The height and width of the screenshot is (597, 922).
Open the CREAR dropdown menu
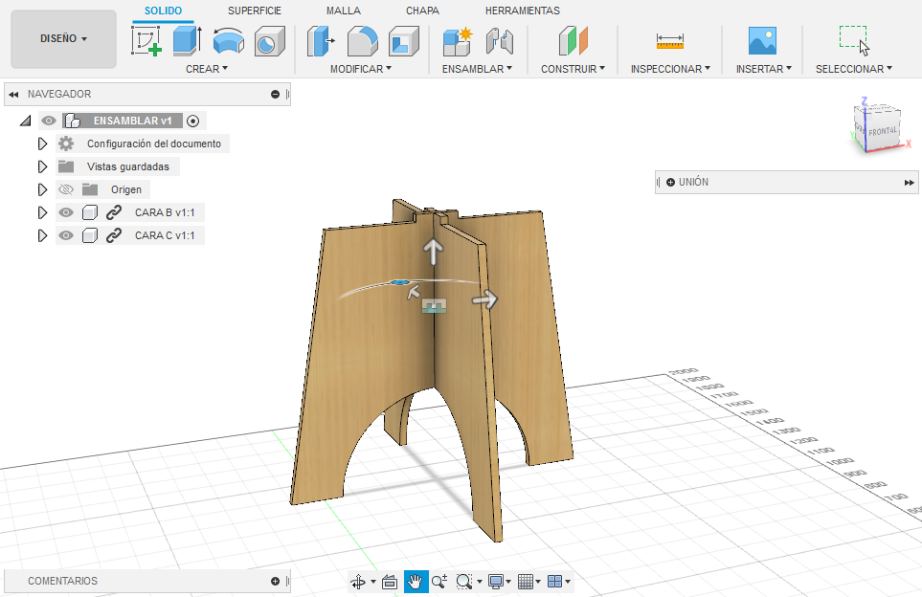click(207, 69)
